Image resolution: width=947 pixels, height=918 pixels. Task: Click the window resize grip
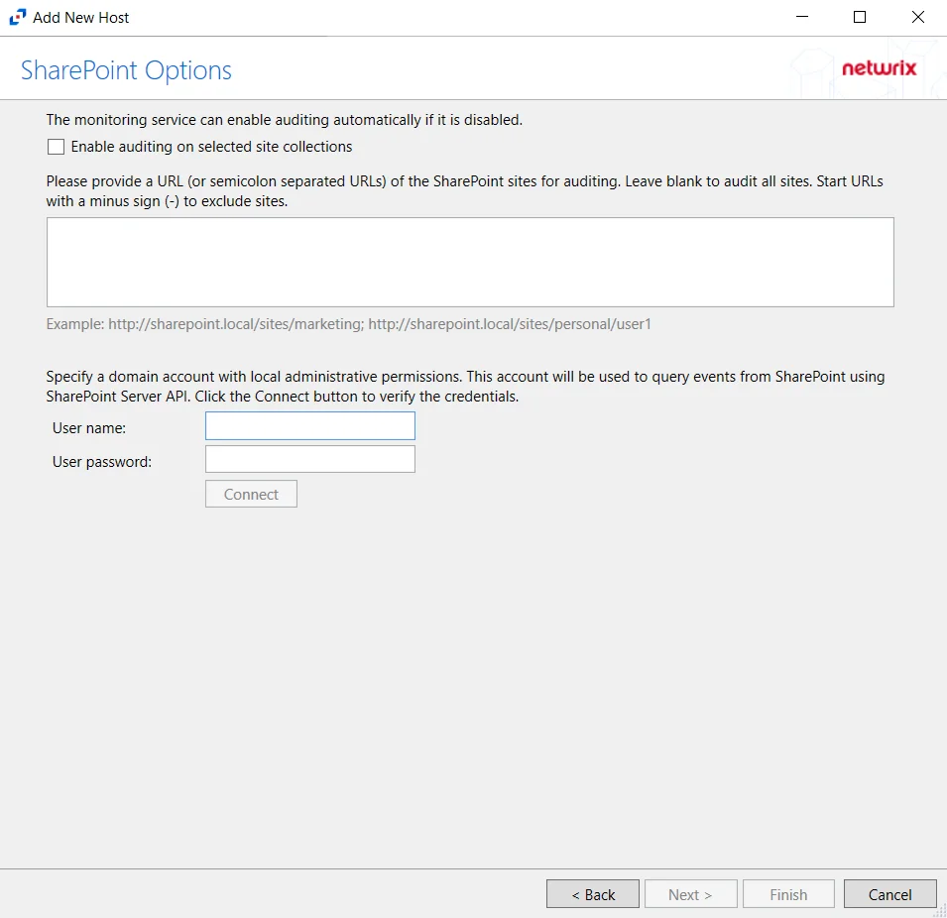point(940,911)
